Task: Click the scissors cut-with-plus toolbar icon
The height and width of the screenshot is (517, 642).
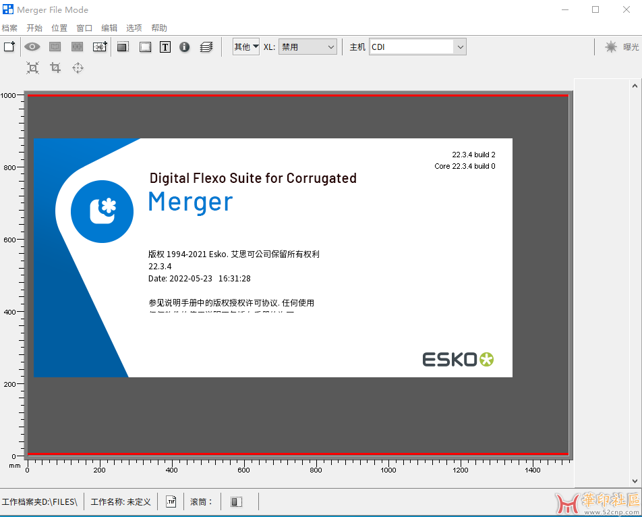Action: pyautogui.click(x=100, y=47)
